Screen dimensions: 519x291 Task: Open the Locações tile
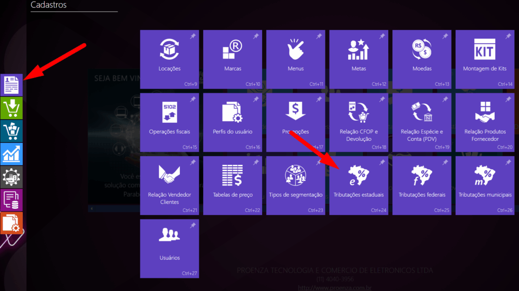tap(169, 59)
